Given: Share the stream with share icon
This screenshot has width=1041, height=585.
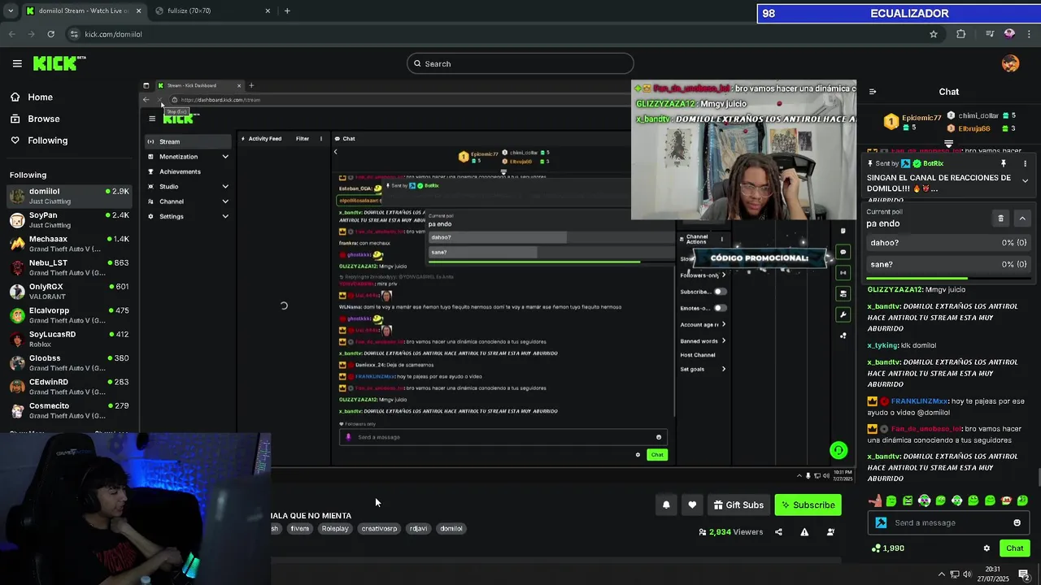Looking at the screenshot, I should [x=778, y=532].
